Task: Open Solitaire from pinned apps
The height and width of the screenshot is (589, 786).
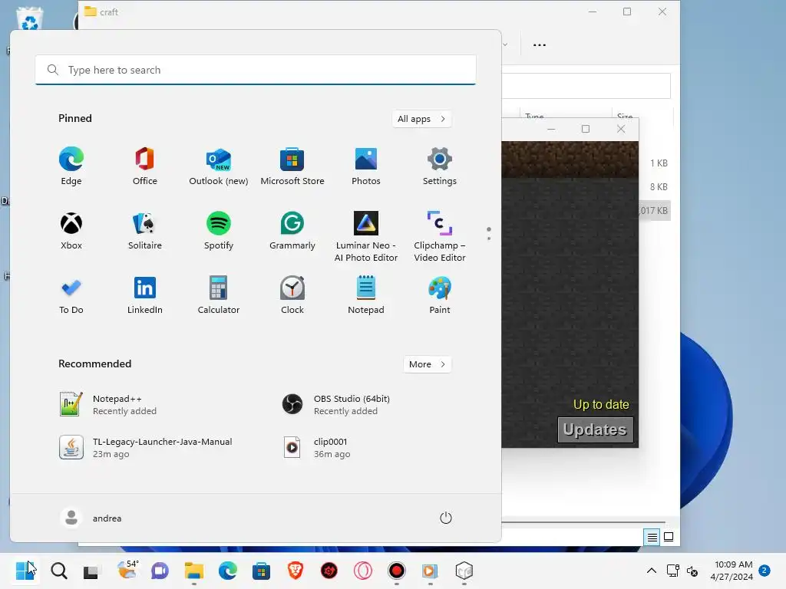Action: pos(145,231)
